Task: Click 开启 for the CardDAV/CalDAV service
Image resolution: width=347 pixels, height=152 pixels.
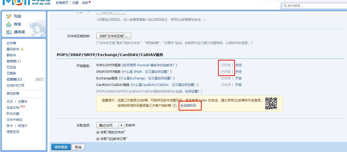Action: click(238, 85)
